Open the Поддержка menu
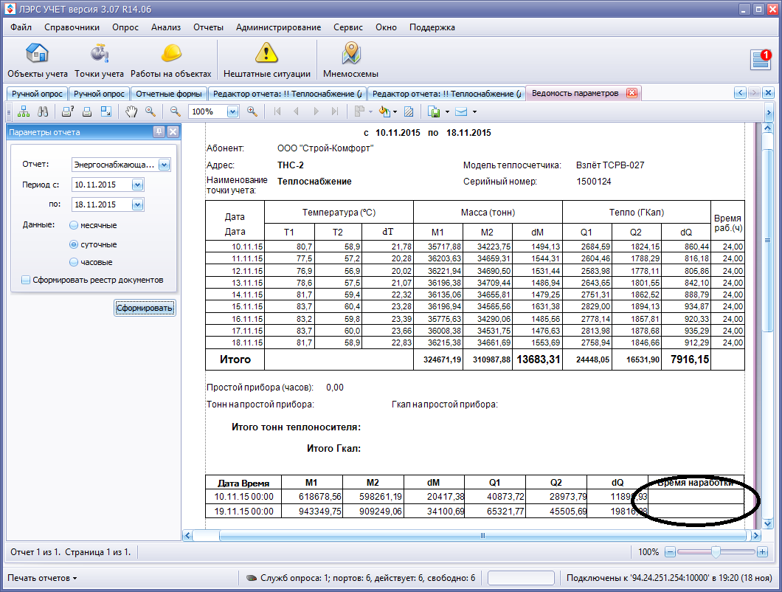The image size is (782, 592). 432,27
